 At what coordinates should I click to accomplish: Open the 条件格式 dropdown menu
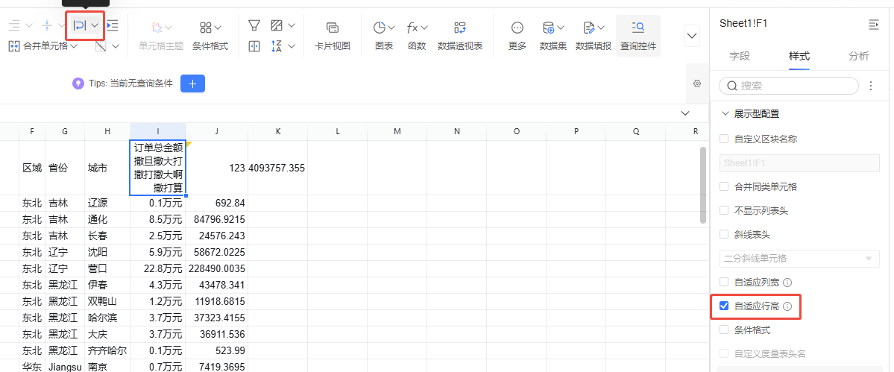210,35
